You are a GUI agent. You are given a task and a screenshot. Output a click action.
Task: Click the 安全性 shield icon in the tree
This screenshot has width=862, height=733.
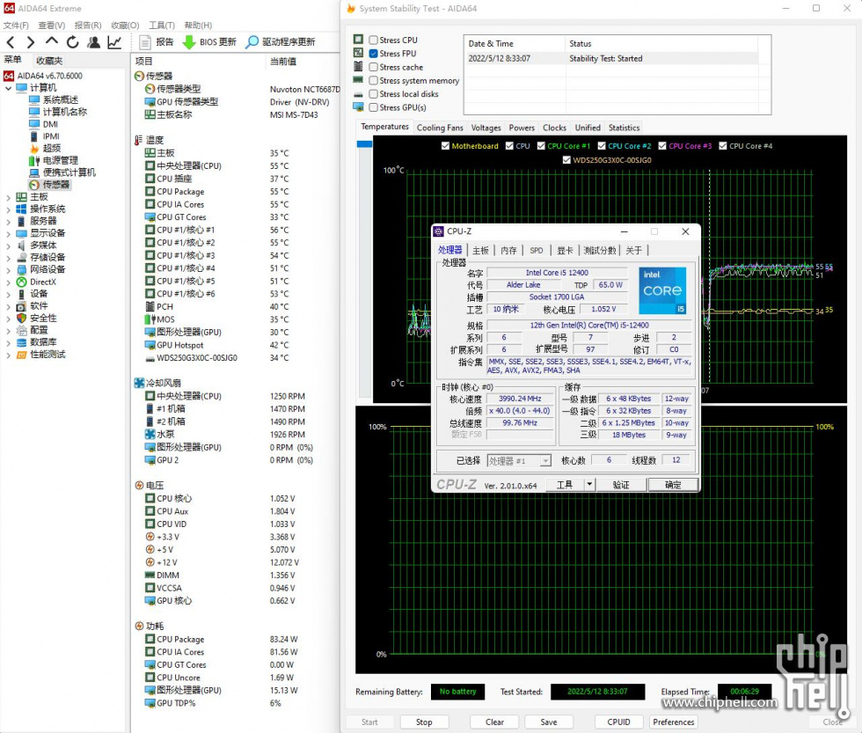[x=21, y=318]
